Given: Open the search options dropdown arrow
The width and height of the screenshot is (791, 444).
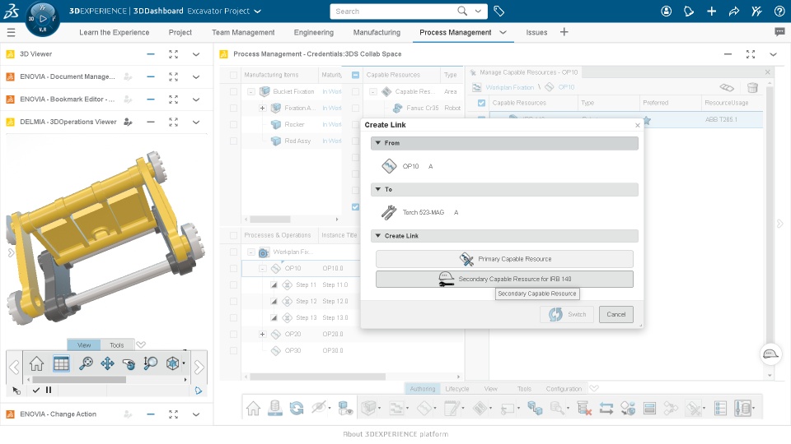Looking at the screenshot, I should (478, 11).
